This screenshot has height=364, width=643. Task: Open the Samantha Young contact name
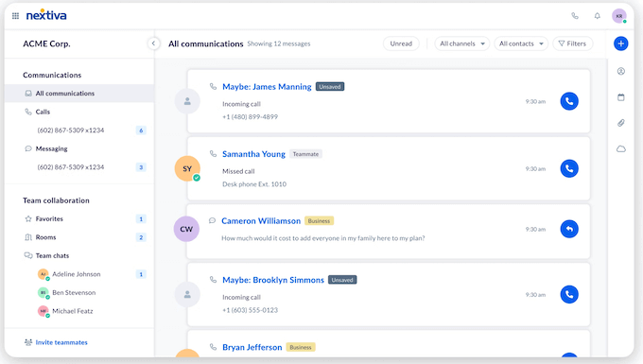253,154
